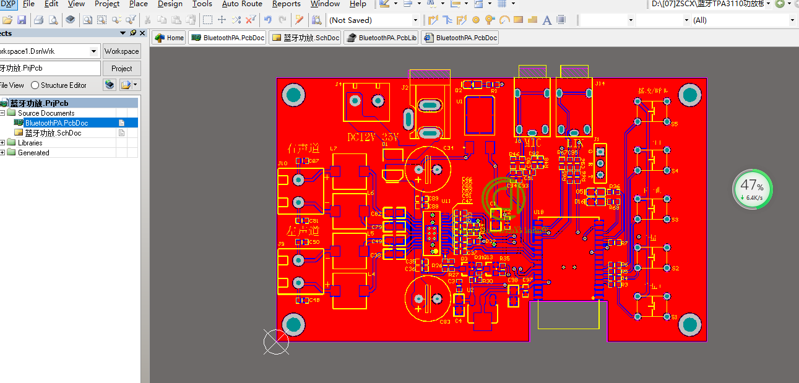
Task: Open the Auto Route menu
Action: click(242, 4)
